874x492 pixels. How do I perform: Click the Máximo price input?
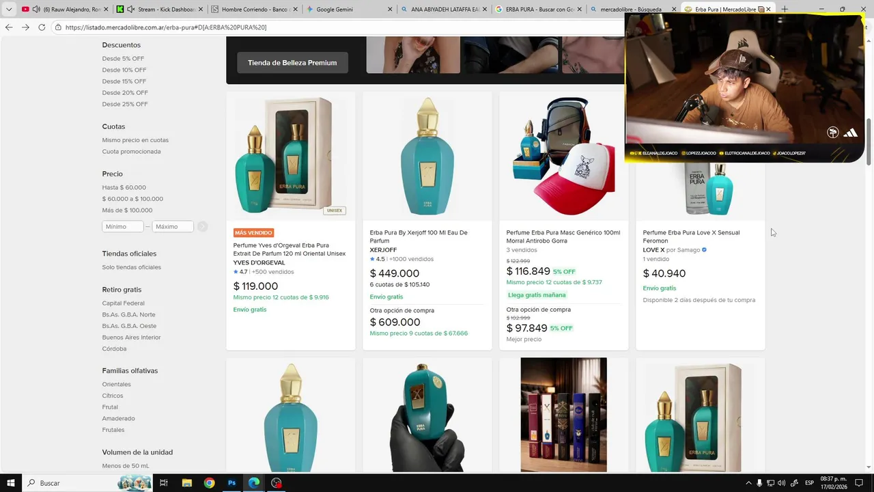tap(173, 226)
